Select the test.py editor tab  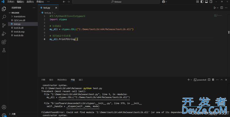[48, 8]
